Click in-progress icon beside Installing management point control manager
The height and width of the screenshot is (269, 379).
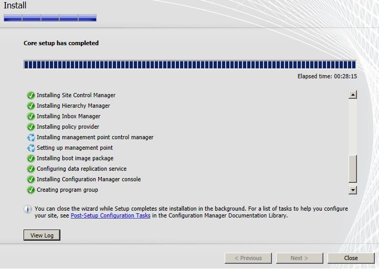point(30,138)
